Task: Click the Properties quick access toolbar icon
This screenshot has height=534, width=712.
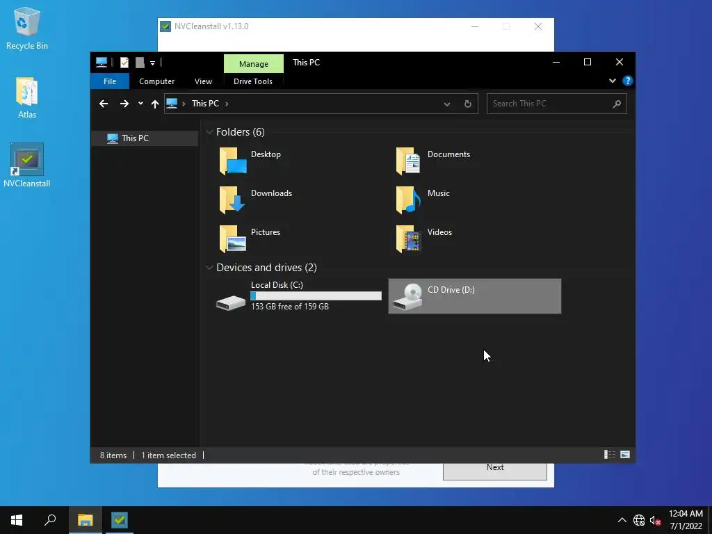Action: 124,63
